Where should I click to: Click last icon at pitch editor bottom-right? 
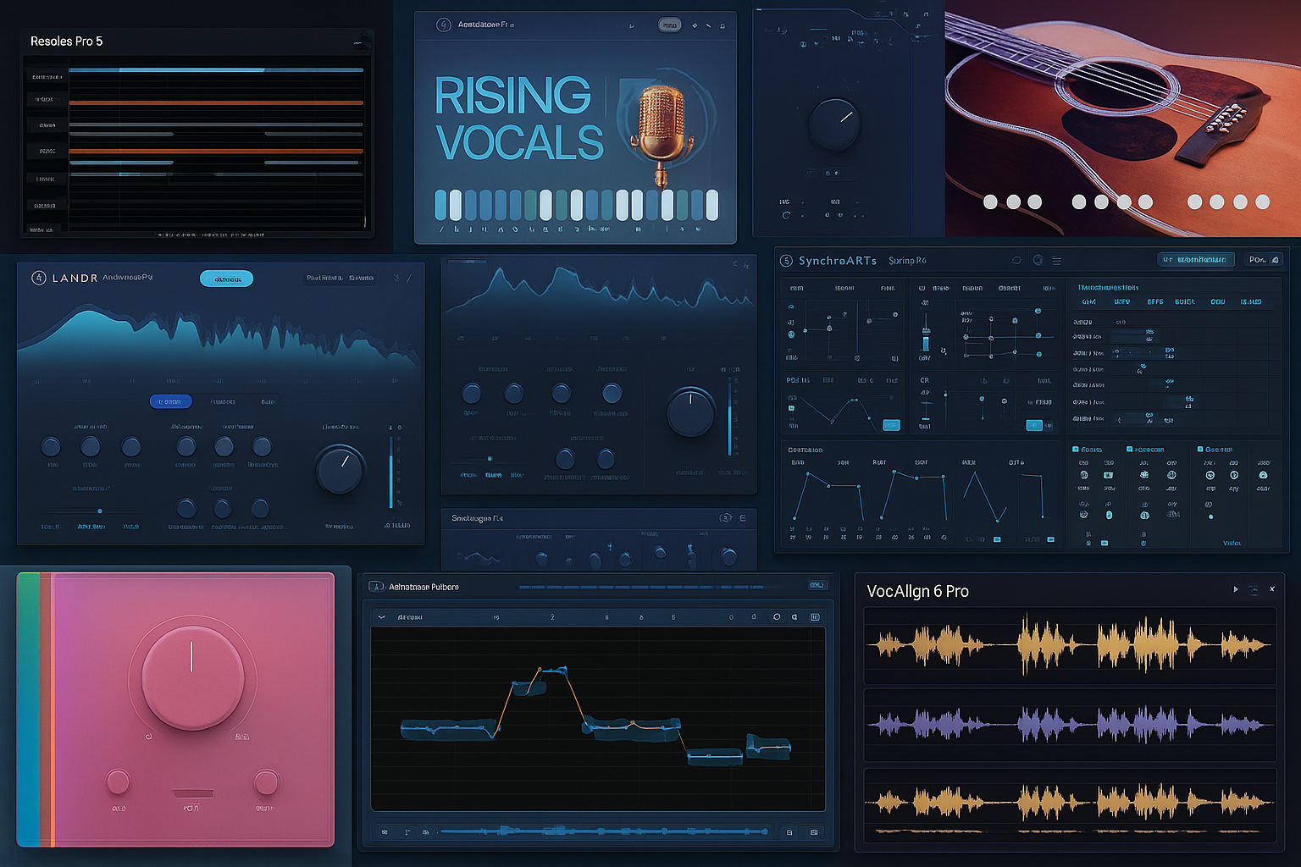click(814, 832)
